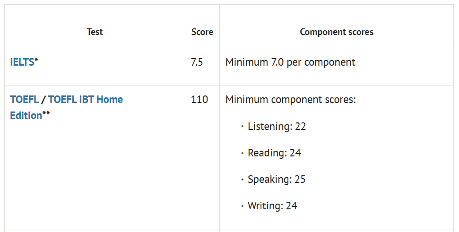Click the asterisk after IELTS

click(x=36, y=60)
